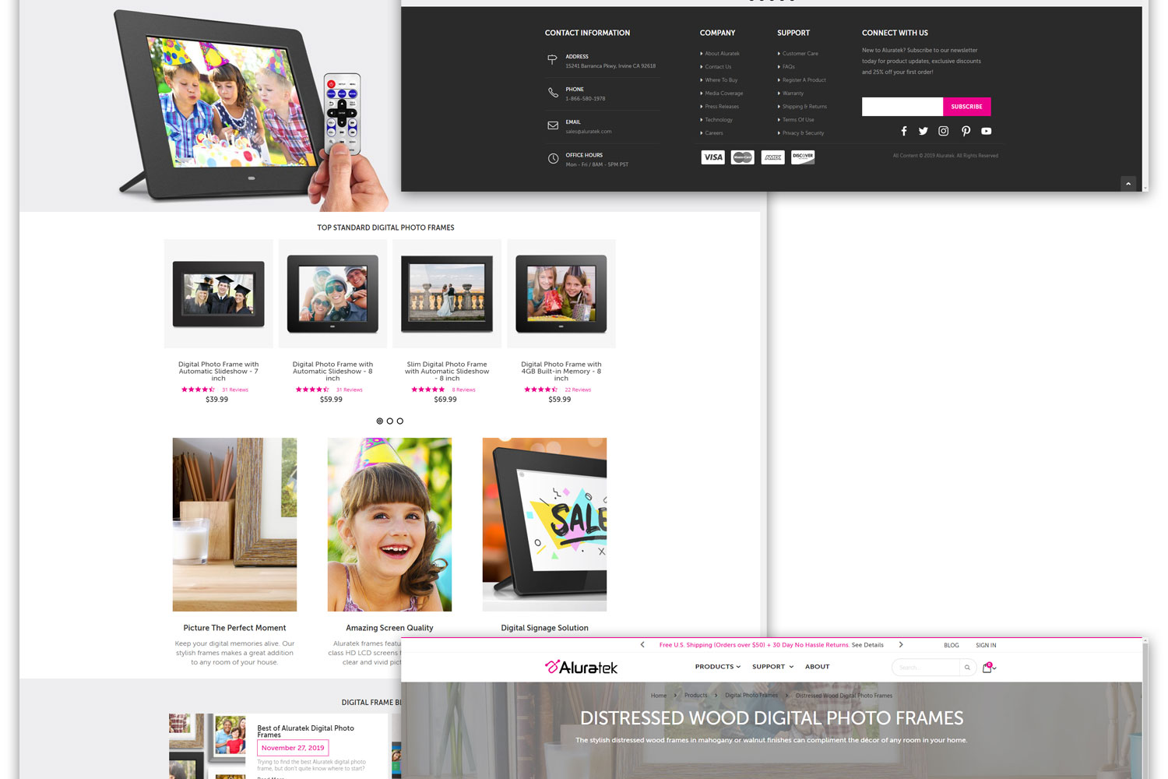Open Customer Care footer link
This screenshot has width=1168, height=779.
pyautogui.click(x=800, y=54)
